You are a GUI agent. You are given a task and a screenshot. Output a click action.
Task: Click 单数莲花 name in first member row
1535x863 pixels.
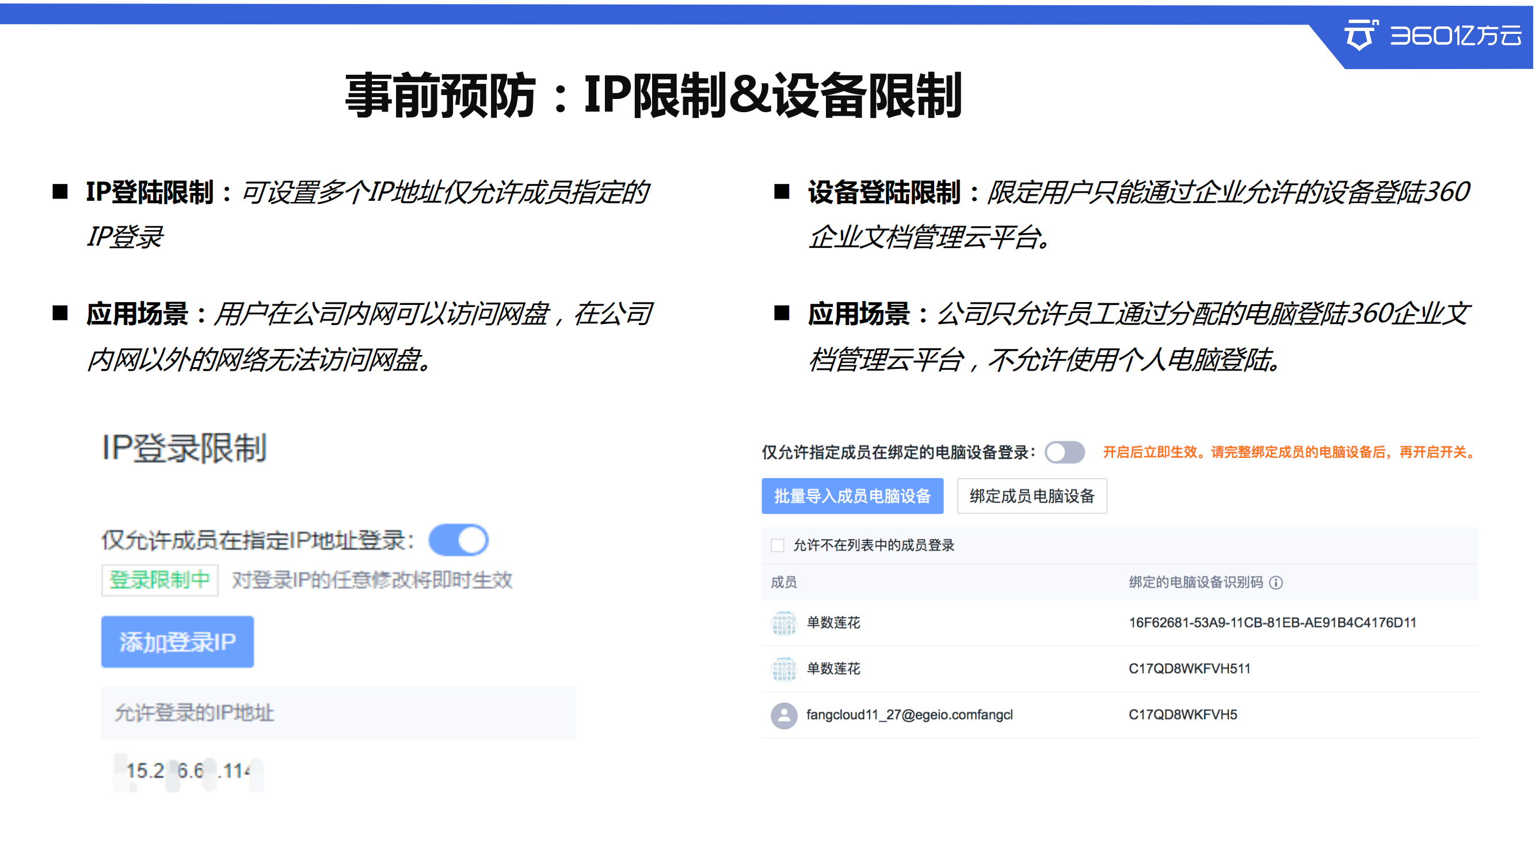coord(833,623)
